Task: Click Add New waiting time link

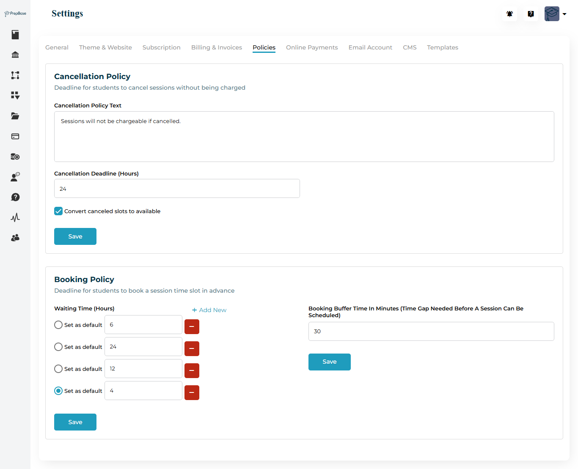Action: pos(209,310)
